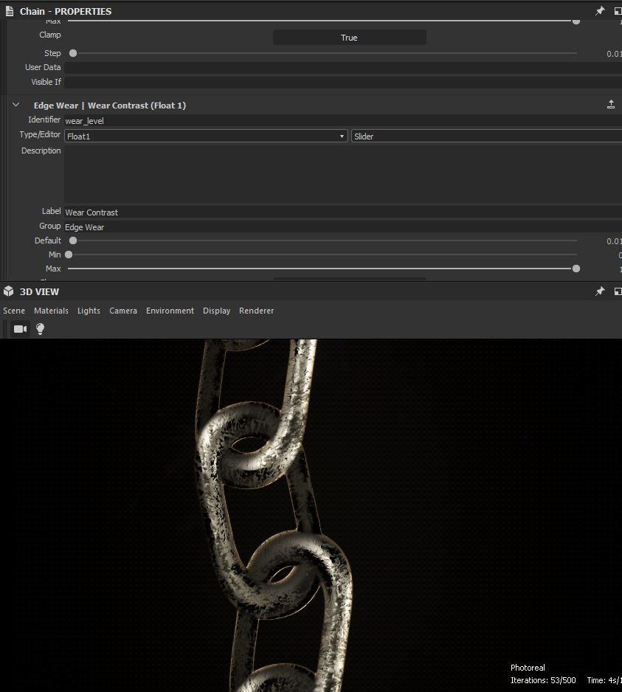Open the Materials menu

pos(51,311)
